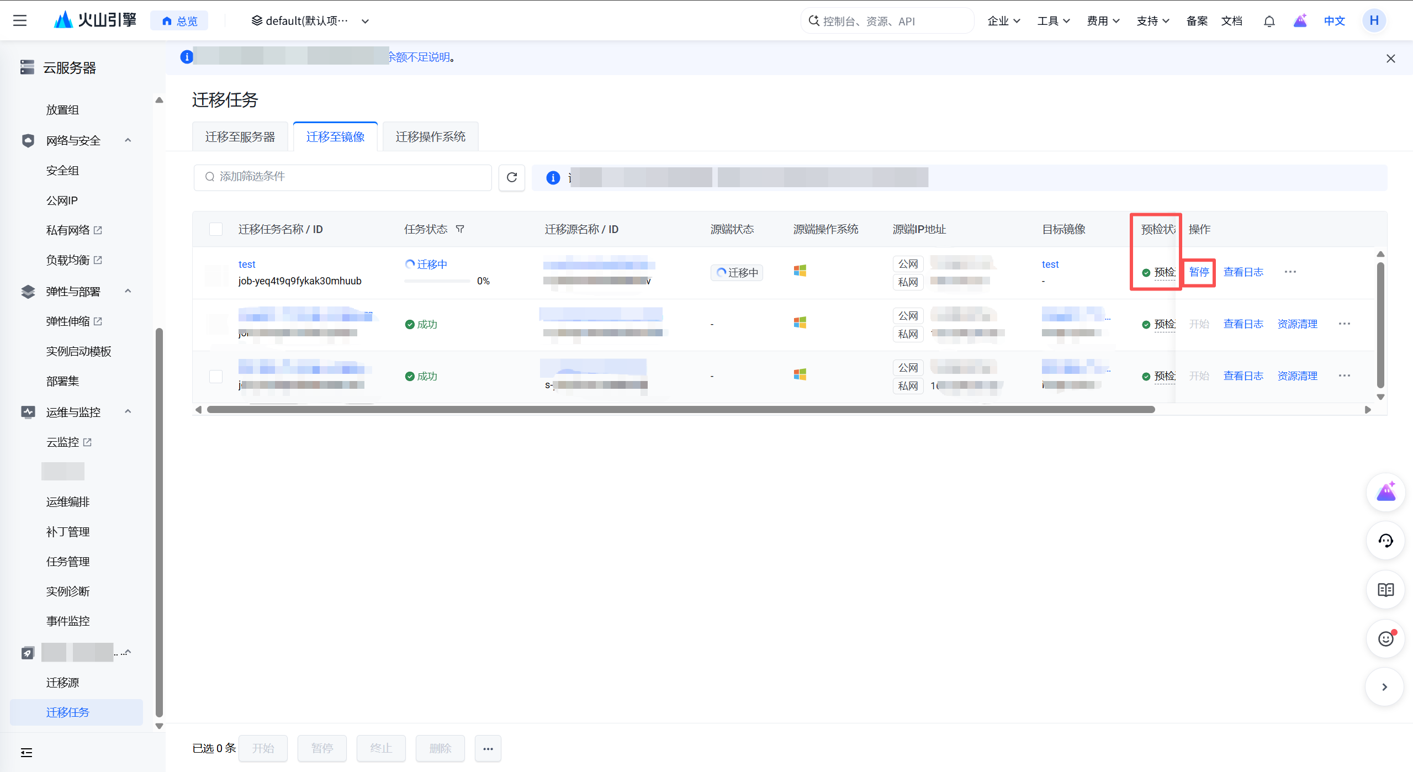Switch to 迁移操作系统 tab

(430, 137)
